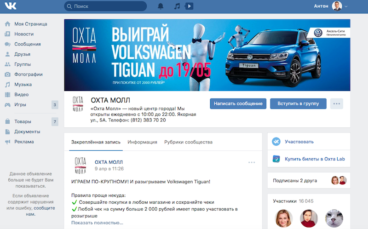Select the Рубрики сообщества tab
This screenshot has width=368, height=229.
188,142
